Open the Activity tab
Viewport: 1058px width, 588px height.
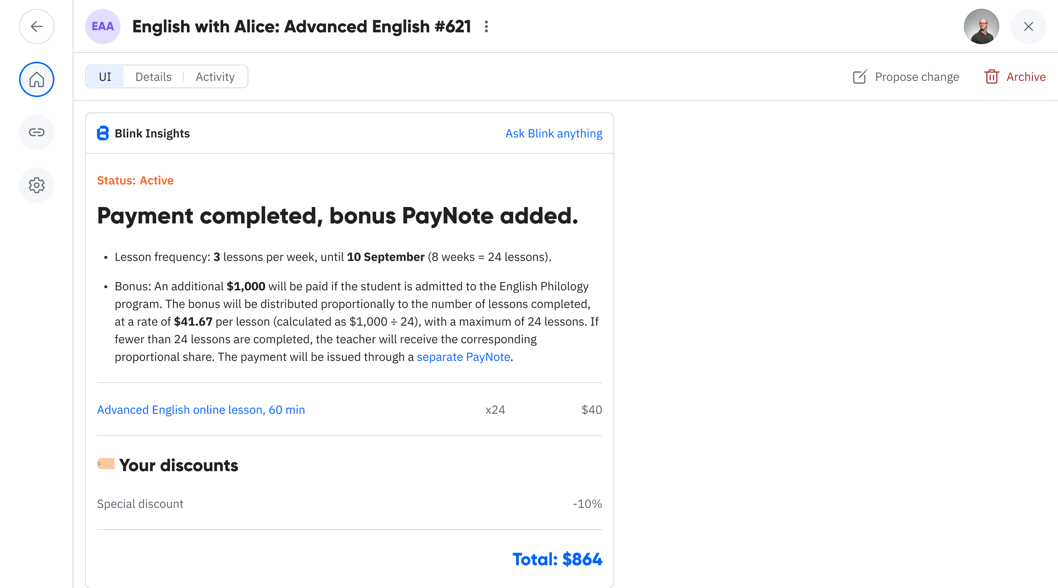(x=215, y=77)
